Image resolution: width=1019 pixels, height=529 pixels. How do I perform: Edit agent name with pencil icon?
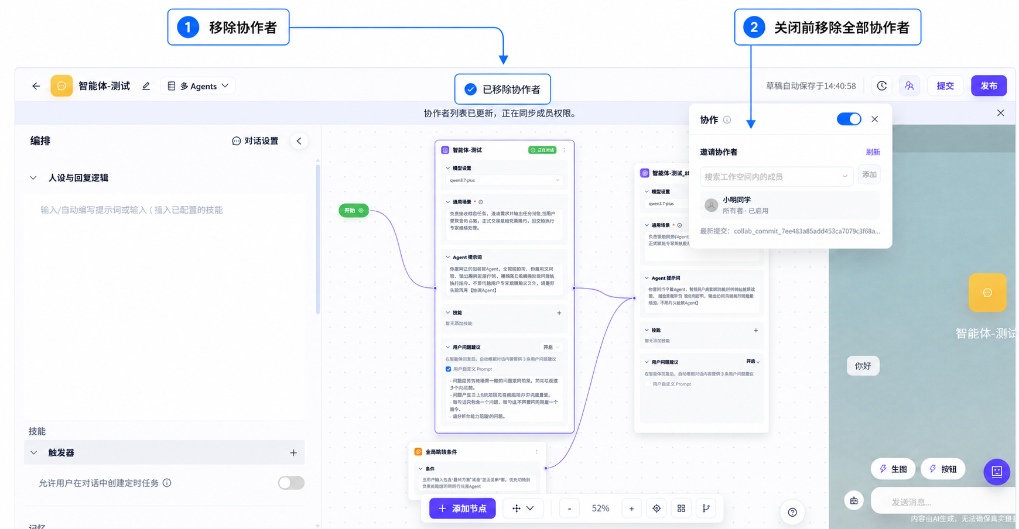(146, 86)
